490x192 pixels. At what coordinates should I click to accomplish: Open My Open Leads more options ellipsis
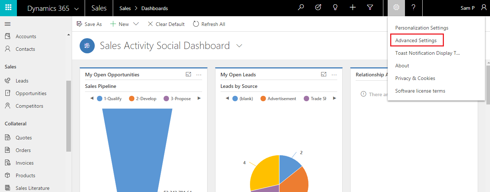click(334, 75)
